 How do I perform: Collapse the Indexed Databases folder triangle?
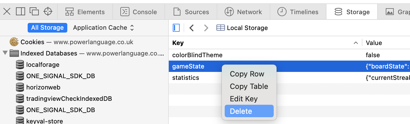coord(5,53)
